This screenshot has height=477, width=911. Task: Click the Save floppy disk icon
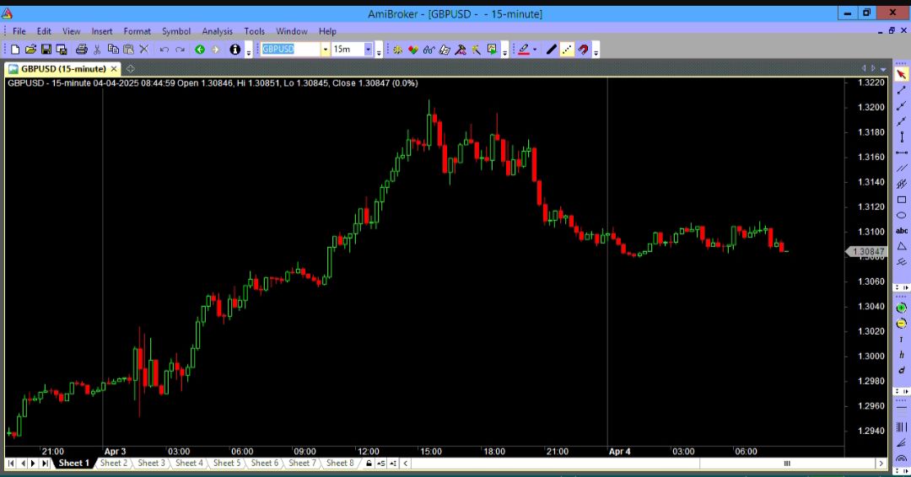[46, 50]
